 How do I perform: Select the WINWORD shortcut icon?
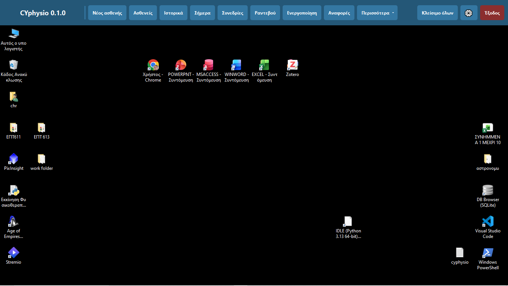(237, 65)
